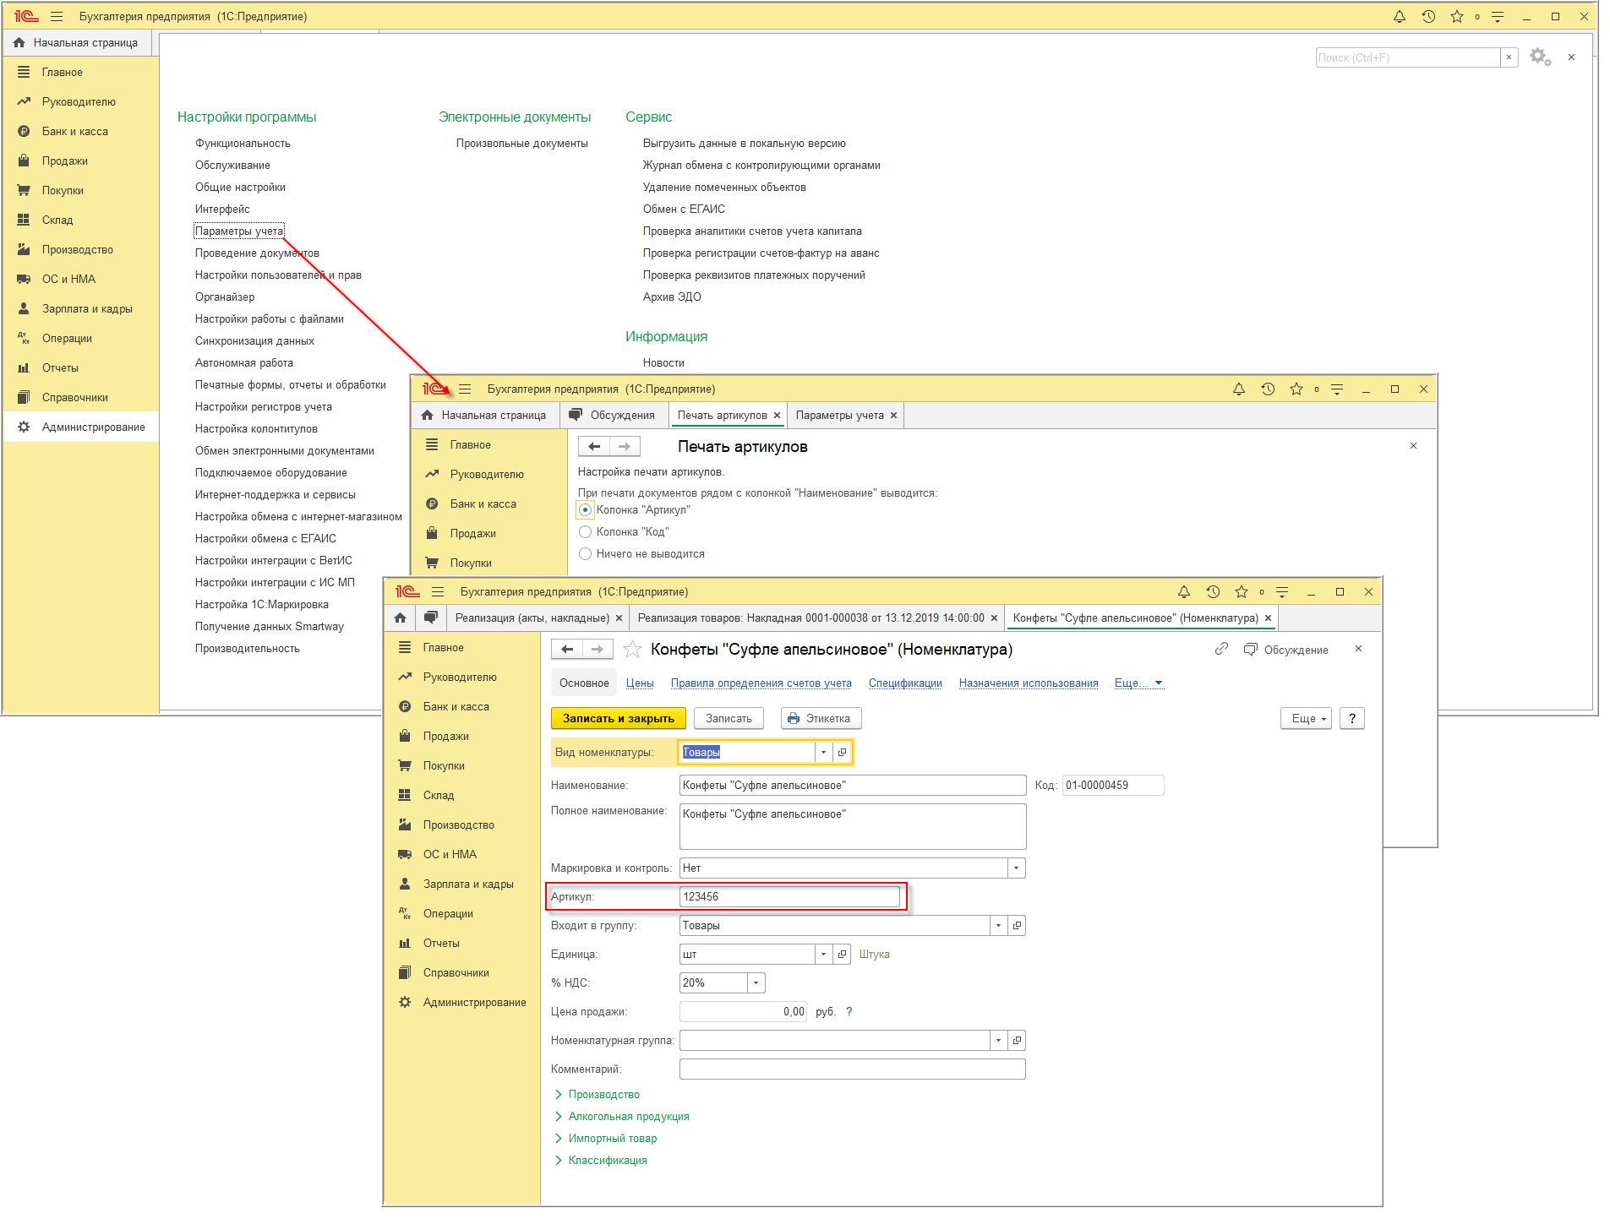Click the back arrow in the Номенклатура form
Image resolution: width=1610 pixels, height=1219 pixels.
pos(567,650)
